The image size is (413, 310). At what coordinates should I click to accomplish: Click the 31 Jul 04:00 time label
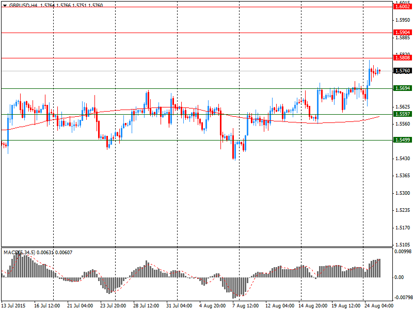pyautogui.click(x=179, y=306)
